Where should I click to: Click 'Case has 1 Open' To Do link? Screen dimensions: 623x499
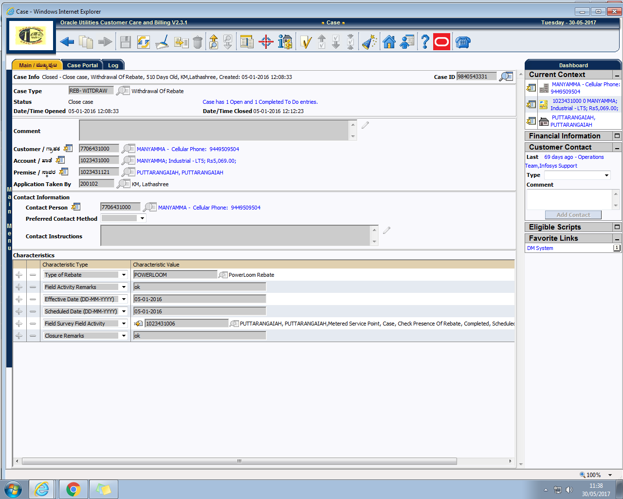260,102
